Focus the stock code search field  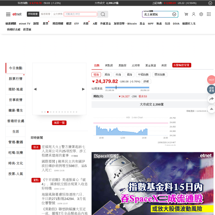pyautogui.click(x=80, y=14)
